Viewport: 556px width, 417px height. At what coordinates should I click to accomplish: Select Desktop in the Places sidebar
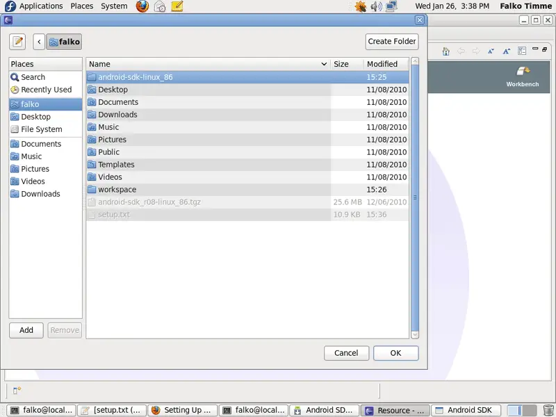(45, 117)
